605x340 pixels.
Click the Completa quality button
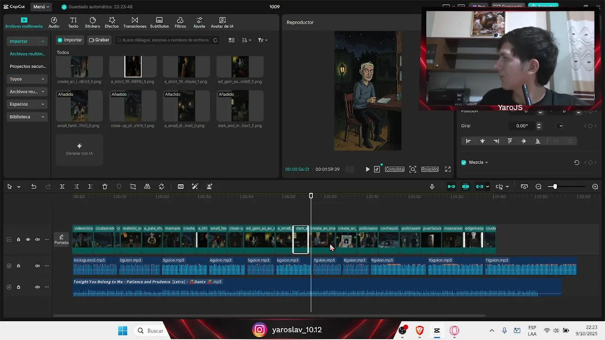click(x=395, y=169)
